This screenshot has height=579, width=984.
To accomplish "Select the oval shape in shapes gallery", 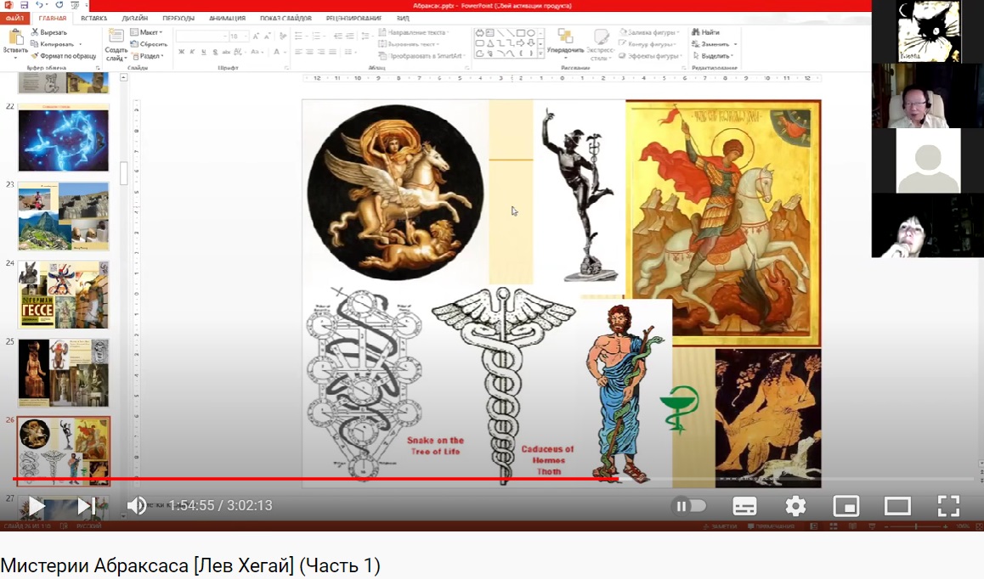I will [x=531, y=32].
